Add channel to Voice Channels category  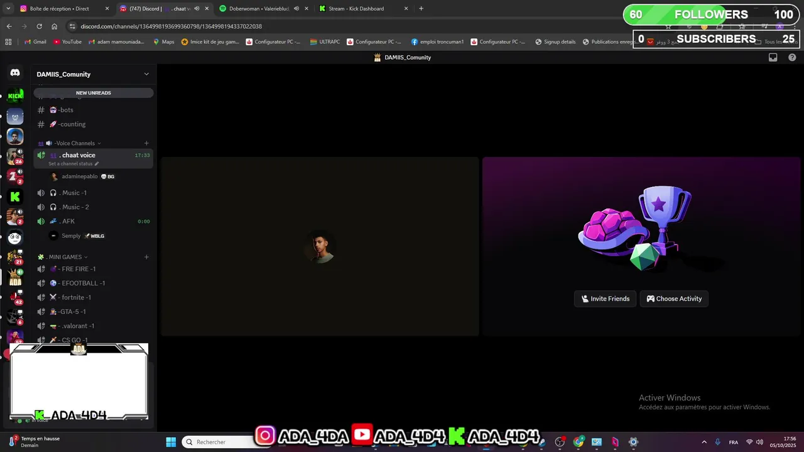click(x=146, y=143)
